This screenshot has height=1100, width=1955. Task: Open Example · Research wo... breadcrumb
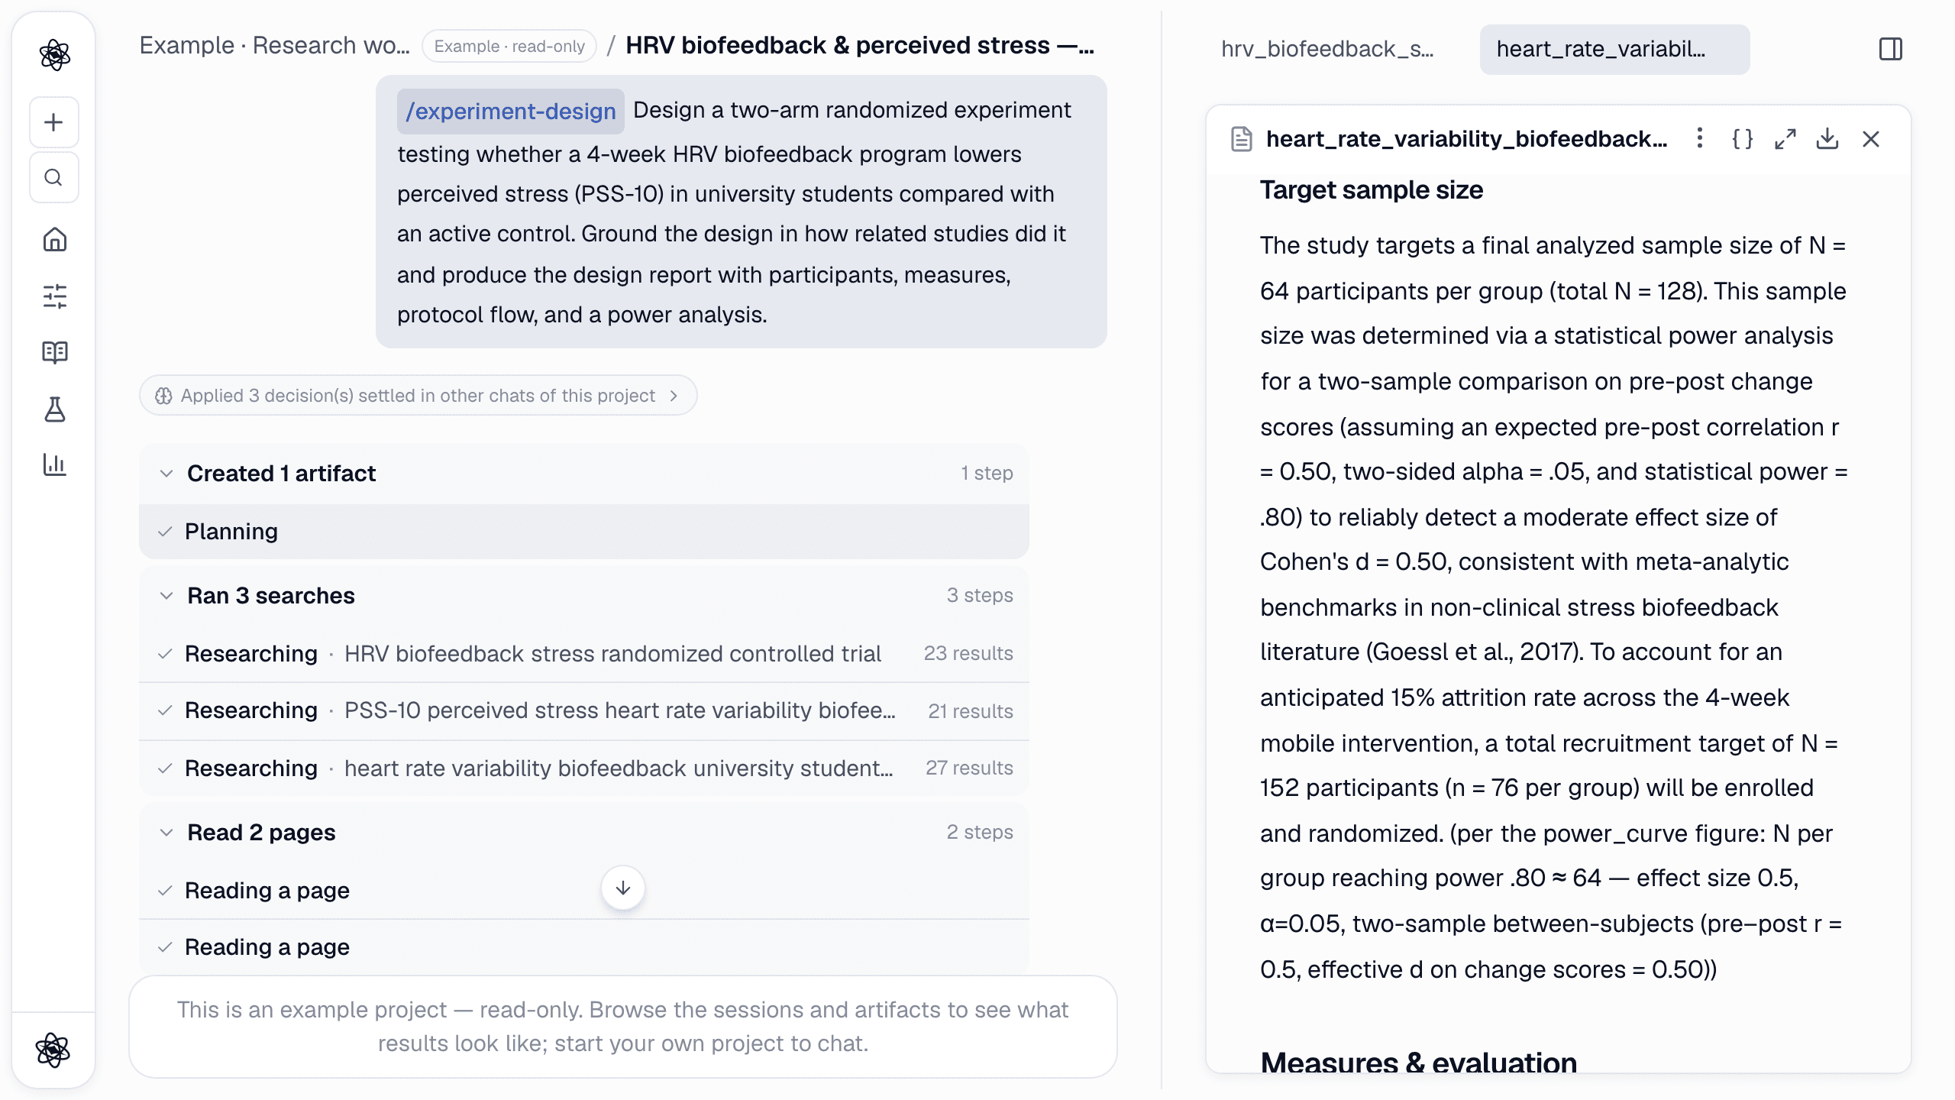tap(274, 46)
